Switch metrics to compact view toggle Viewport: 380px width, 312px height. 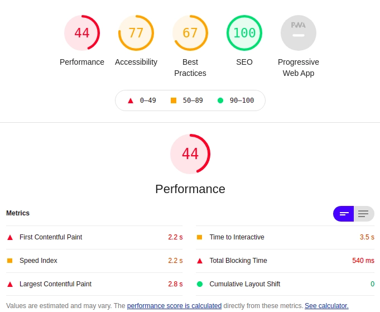coord(344,214)
